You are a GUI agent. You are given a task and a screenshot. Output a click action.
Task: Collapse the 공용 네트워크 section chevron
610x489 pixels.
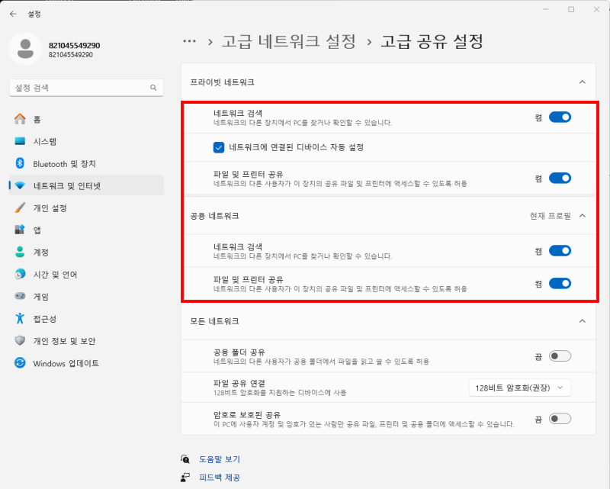pos(583,216)
